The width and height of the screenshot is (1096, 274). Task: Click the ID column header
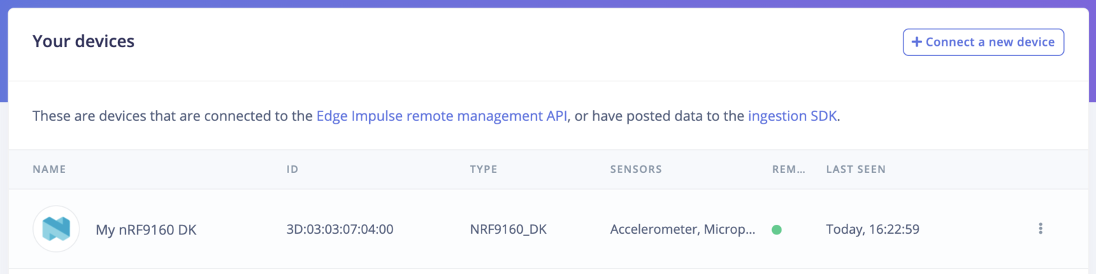[292, 169]
